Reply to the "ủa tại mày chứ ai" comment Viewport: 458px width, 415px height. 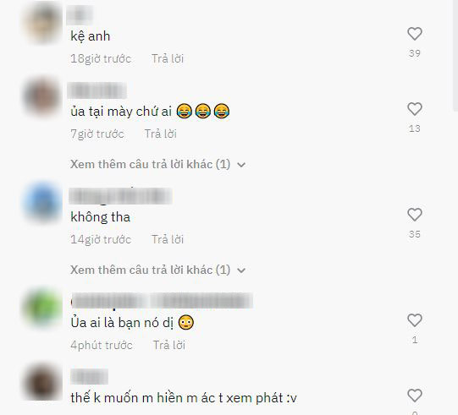pos(160,134)
